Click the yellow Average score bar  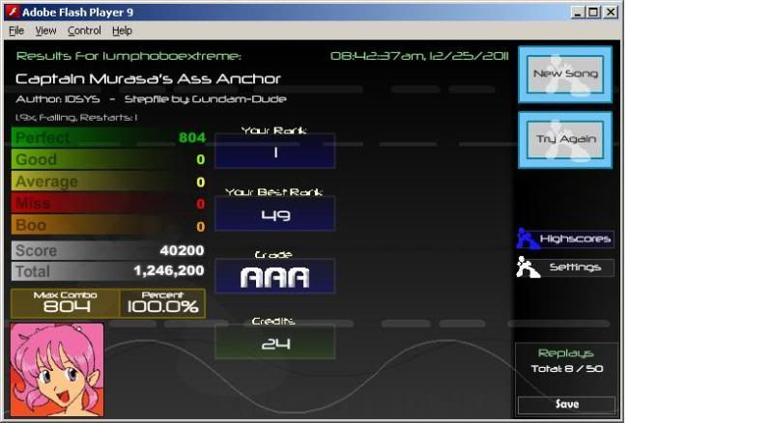tap(108, 182)
